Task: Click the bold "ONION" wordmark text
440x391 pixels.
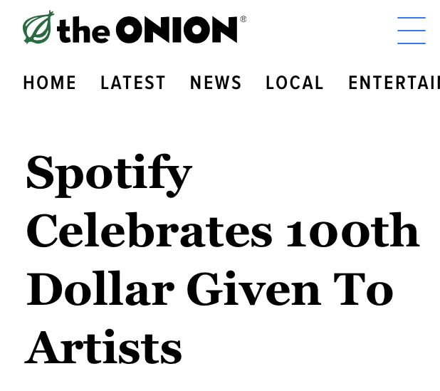Action: coord(176,30)
